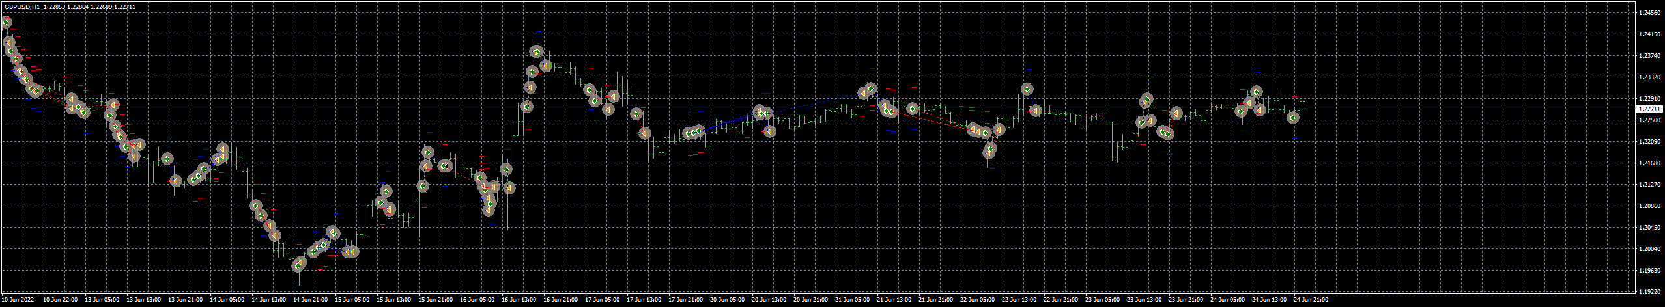The height and width of the screenshot is (307, 1665).
Task: Click the 17 Jun 13:00 time label
Action: 644,300
